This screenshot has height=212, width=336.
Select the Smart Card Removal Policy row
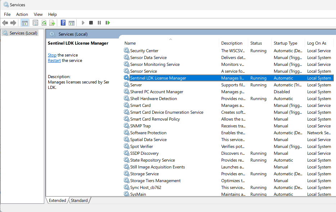point(228,119)
